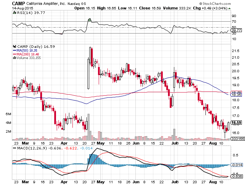The width and height of the screenshot is (245, 185).
Task: Click the Nasdaq GS exchange label
Action: pyautogui.click(x=77, y=3)
